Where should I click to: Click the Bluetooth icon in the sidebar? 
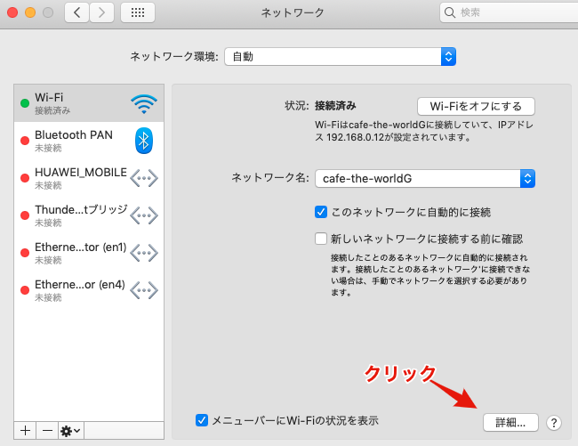(144, 141)
